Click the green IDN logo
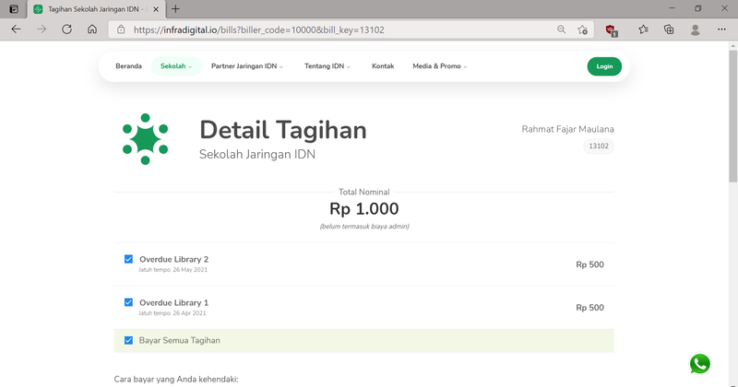The image size is (738, 387). coord(146,139)
